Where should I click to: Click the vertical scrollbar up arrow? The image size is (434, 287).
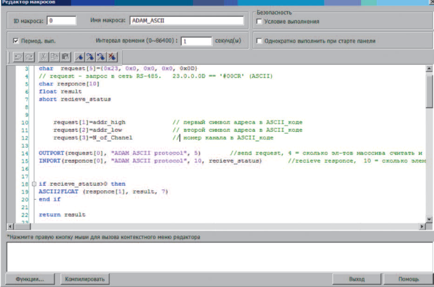pos(429,68)
